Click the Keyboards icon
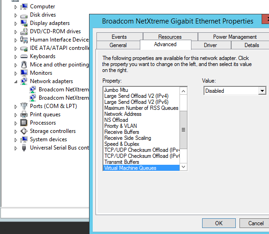The image size is (269, 234). pos(24,56)
